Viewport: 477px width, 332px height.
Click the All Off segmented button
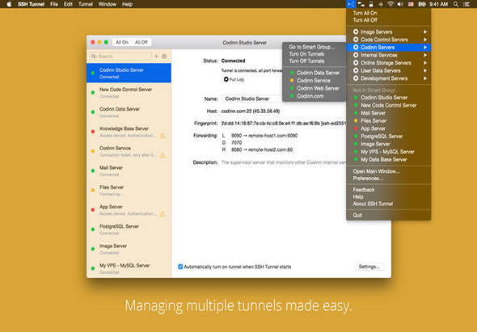(x=141, y=42)
